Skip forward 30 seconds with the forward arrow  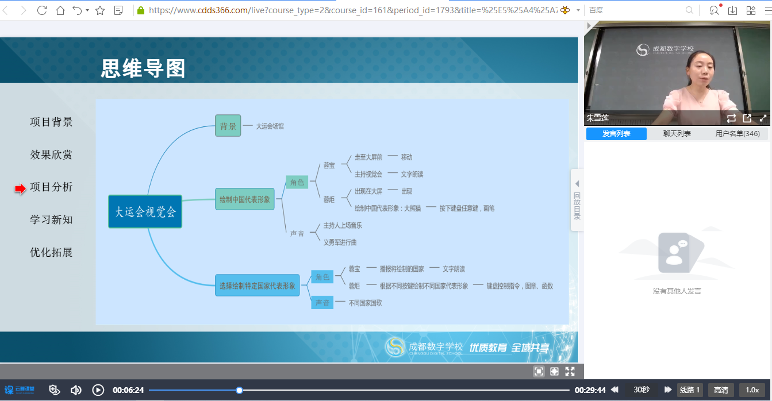tap(667, 390)
